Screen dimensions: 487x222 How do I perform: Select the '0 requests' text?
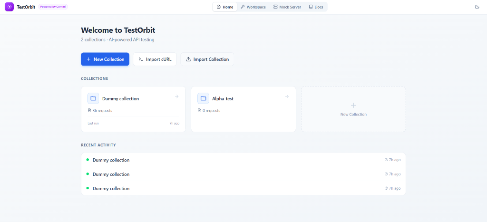point(211,111)
